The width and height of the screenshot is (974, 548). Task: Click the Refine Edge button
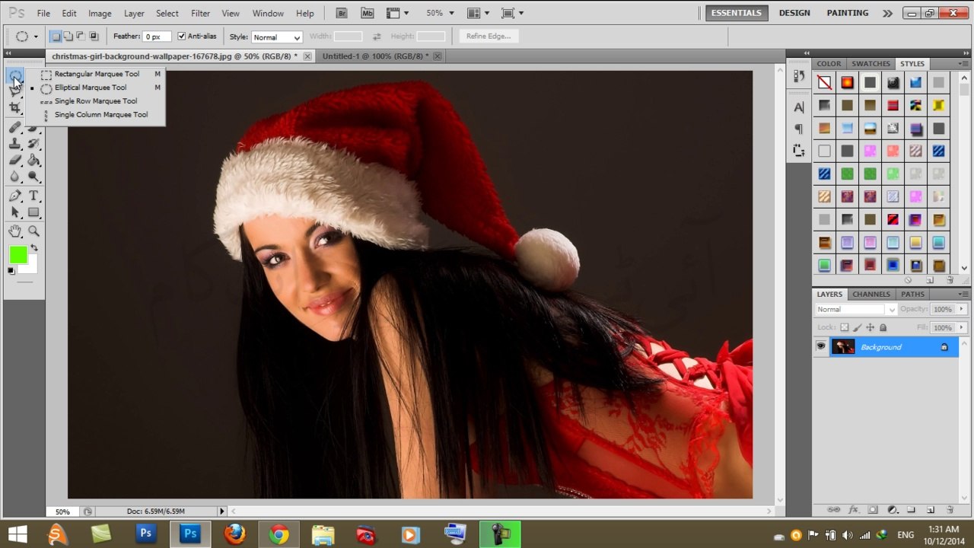[x=489, y=36]
